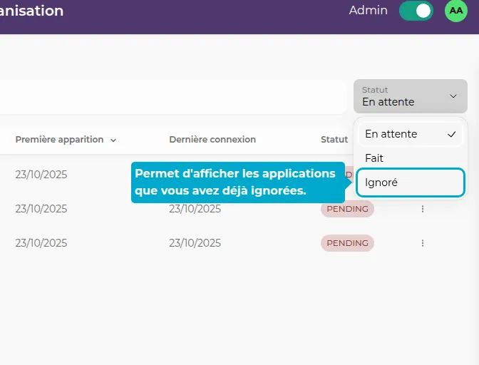
Task: Click the Statut column header
Action: (x=334, y=140)
